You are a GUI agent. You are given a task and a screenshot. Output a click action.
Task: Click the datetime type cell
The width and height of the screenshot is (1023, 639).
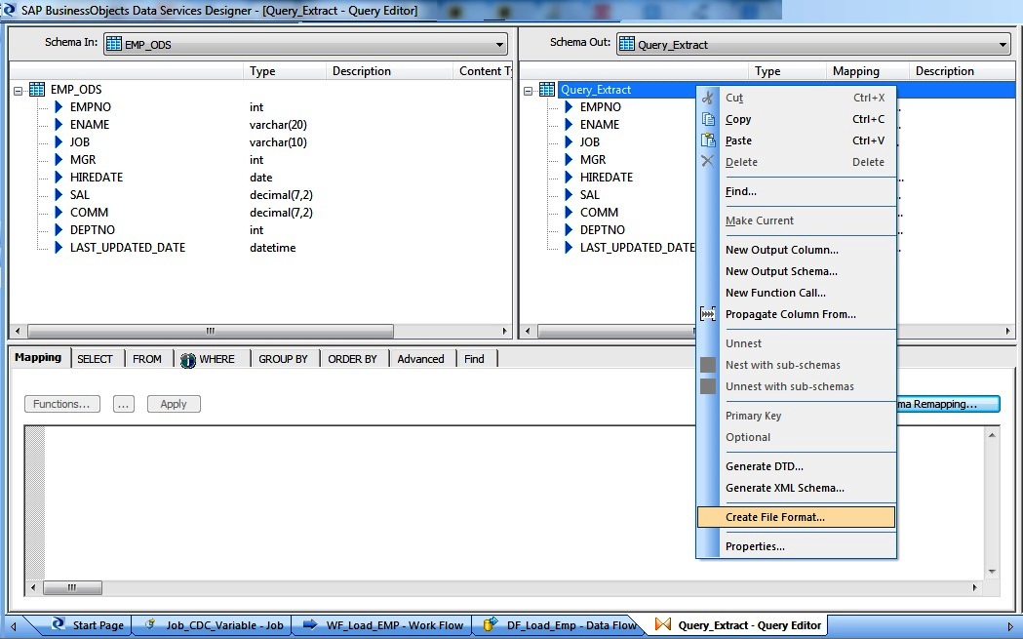click(273, 248)
